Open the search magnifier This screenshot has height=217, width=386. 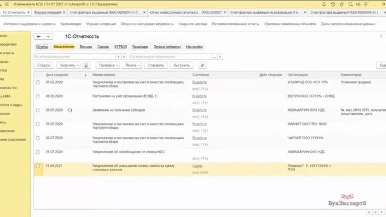pos(350,4)
